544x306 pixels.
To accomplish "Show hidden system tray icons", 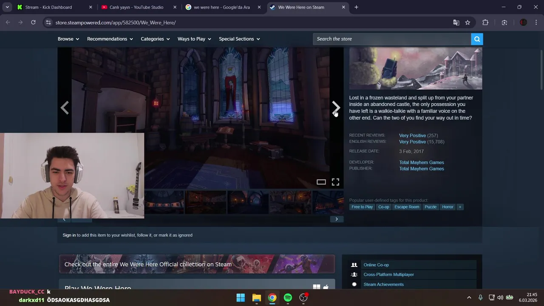I will pyautogui.click(x=469, y=297).
